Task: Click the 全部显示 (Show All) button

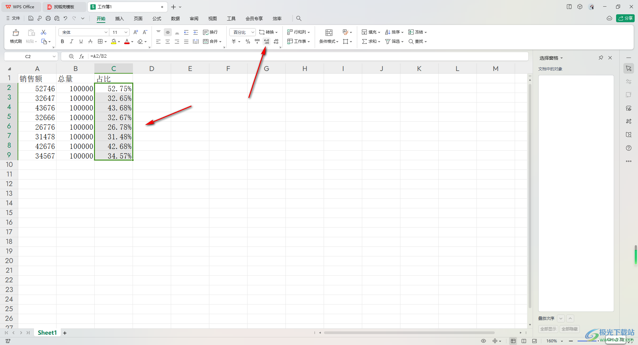Action: (548, 329)
